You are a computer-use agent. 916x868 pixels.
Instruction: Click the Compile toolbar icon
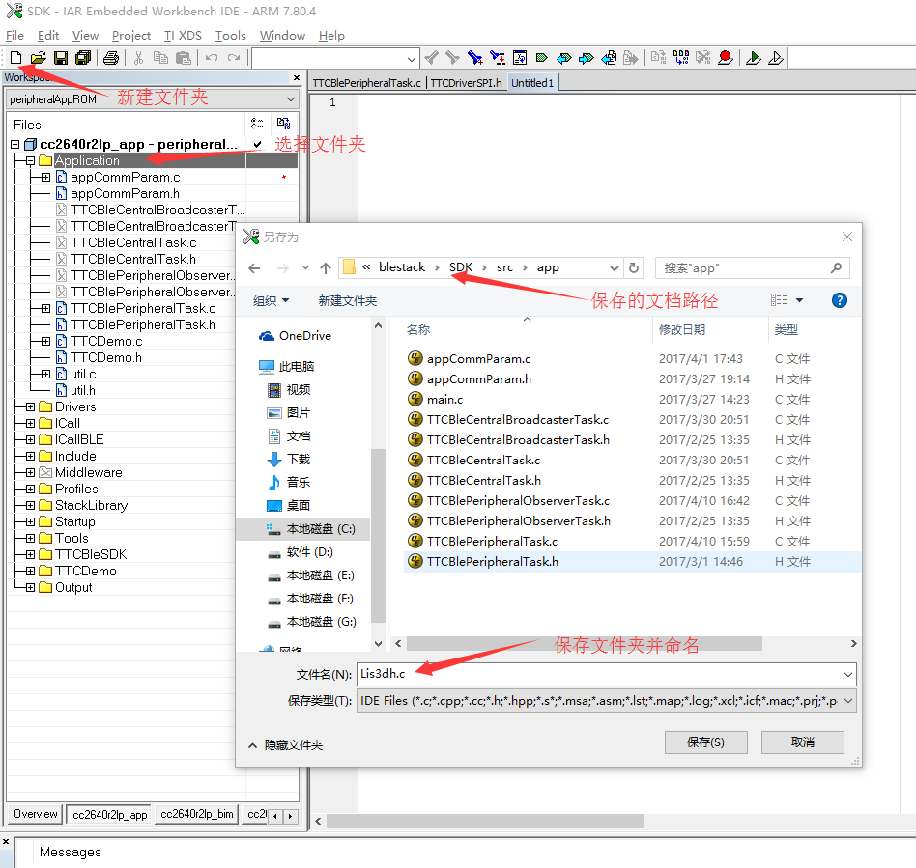(658, 58)
